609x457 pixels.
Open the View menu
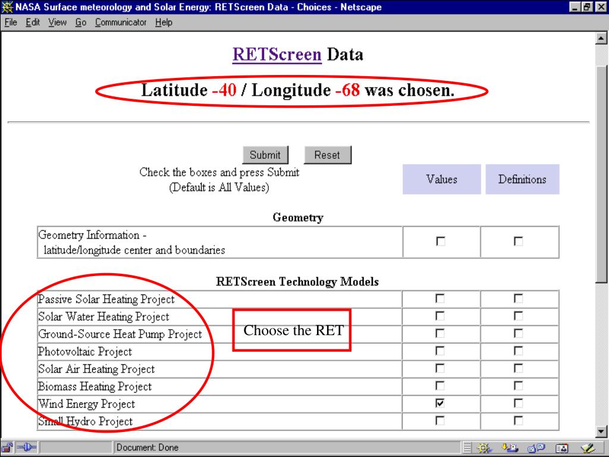click(58, 23)
